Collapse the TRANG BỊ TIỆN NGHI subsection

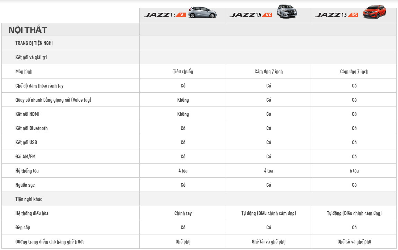(x=34, y=43)
